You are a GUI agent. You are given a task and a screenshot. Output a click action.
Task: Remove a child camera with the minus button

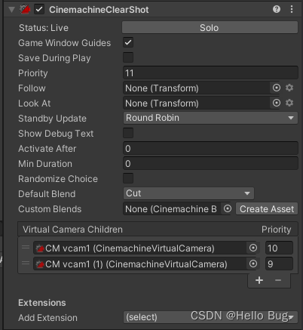278,280
